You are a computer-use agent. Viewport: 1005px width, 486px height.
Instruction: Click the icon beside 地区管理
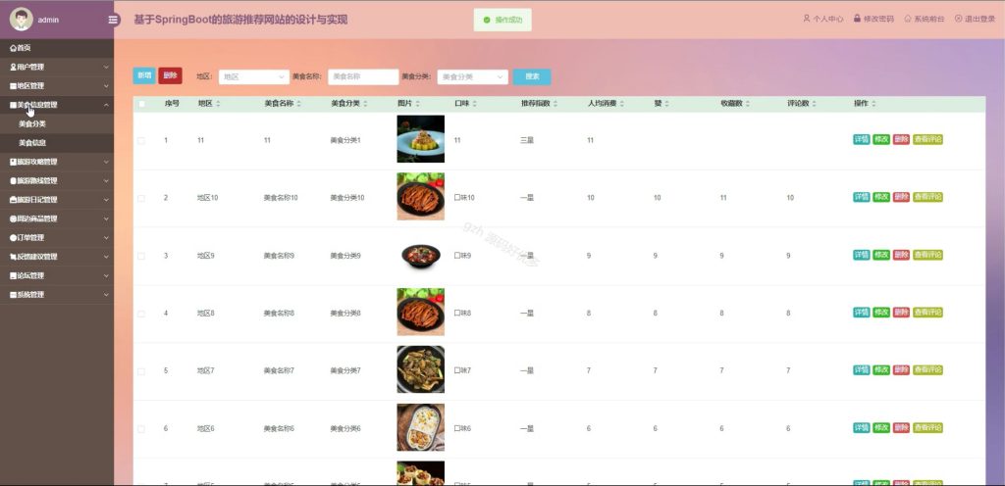(x=13, y=85)
